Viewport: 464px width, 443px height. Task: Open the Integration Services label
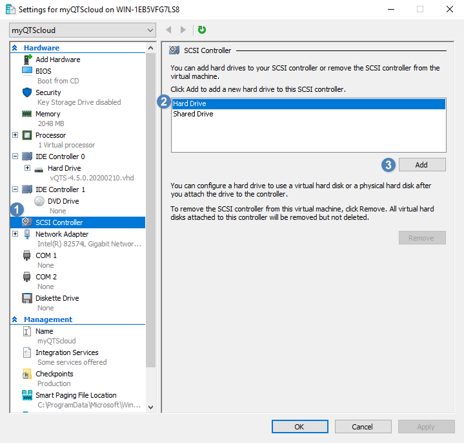pos(67,352)
